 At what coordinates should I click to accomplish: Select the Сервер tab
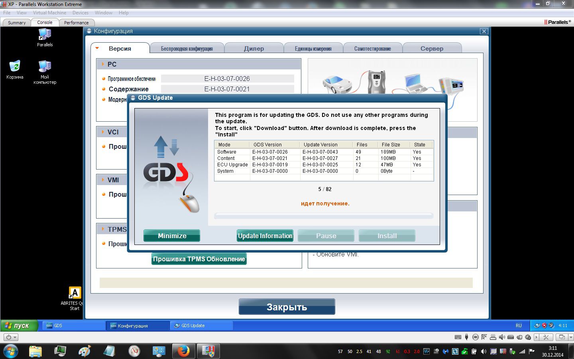pyautogui.click(x=432, y=48)
